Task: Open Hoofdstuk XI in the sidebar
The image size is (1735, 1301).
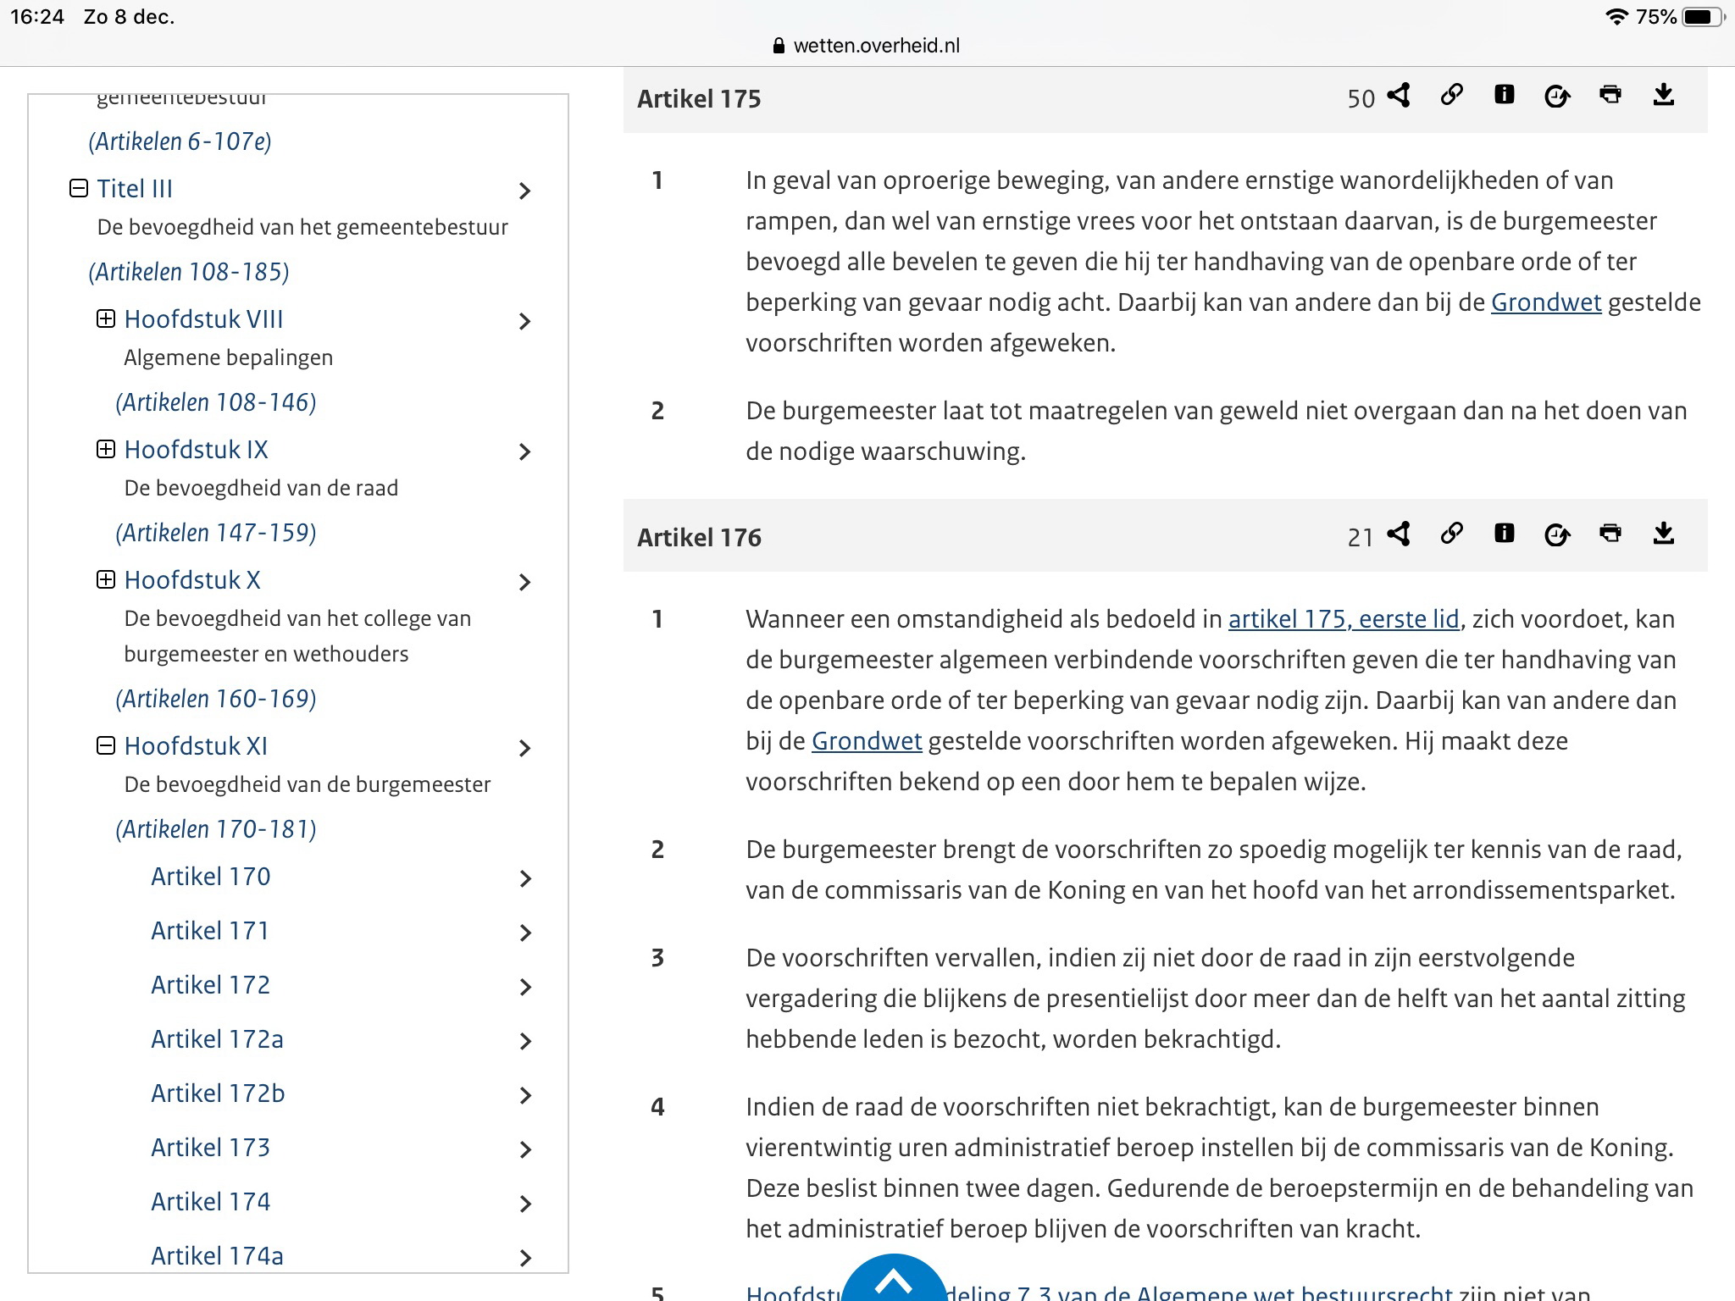Action: click(196, 745)
